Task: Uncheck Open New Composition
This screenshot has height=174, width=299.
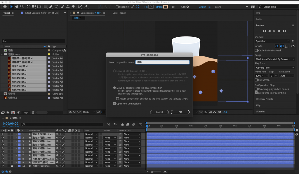Action: point(114,104)
